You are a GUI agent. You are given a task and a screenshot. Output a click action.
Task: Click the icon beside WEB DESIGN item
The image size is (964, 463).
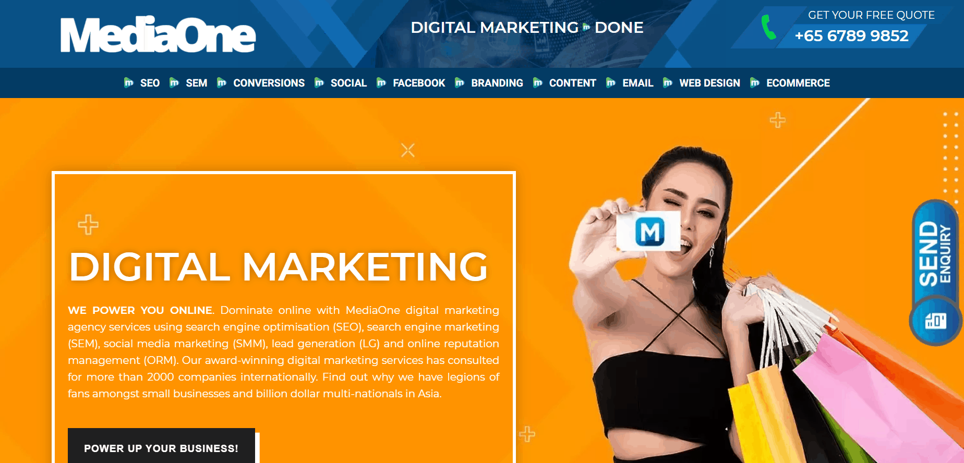(668, 82)
